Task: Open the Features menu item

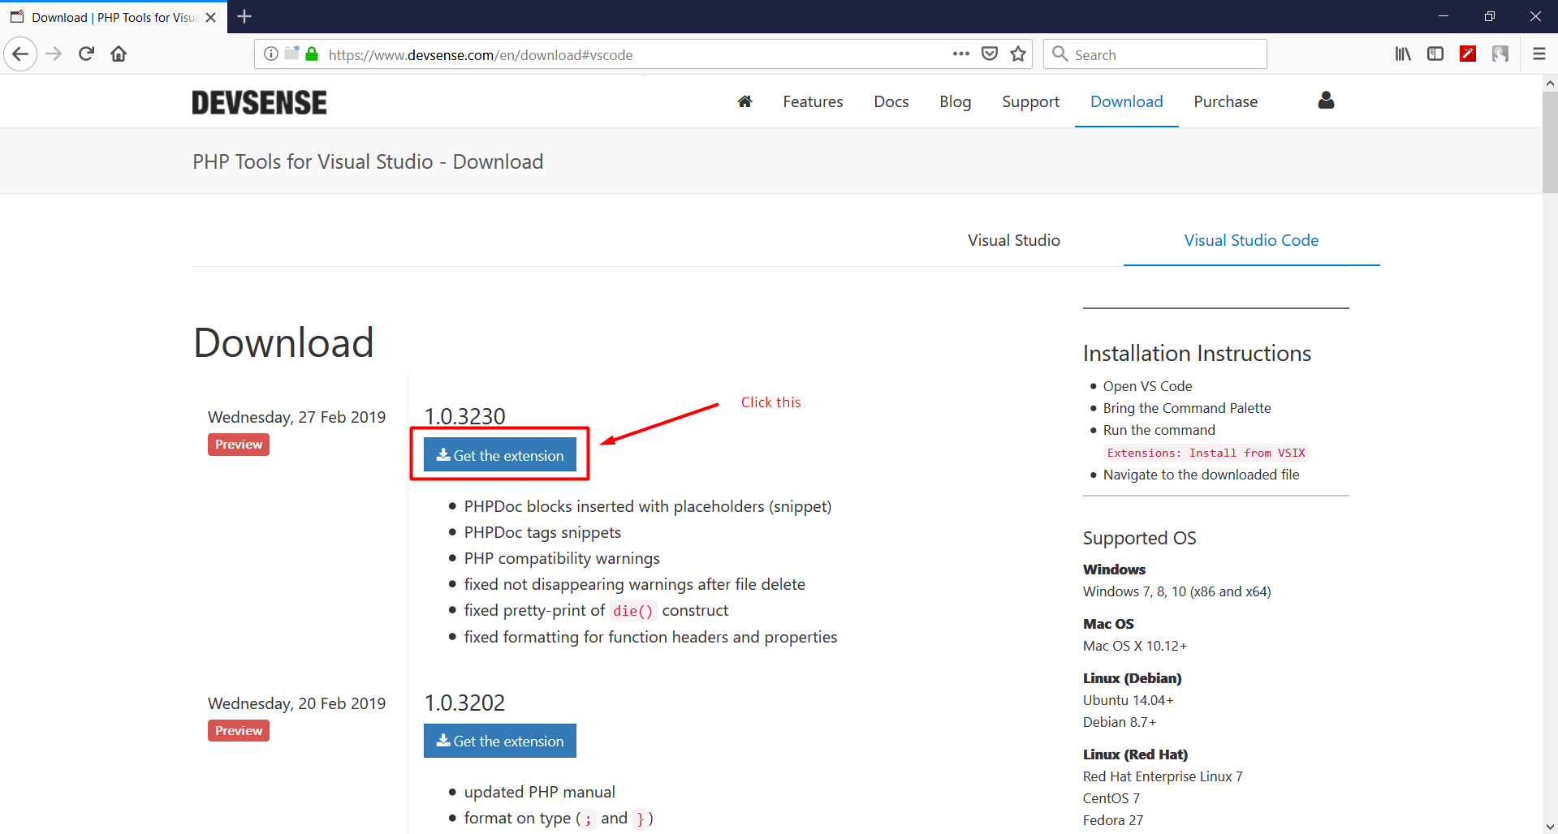Action: pos(813,101)
